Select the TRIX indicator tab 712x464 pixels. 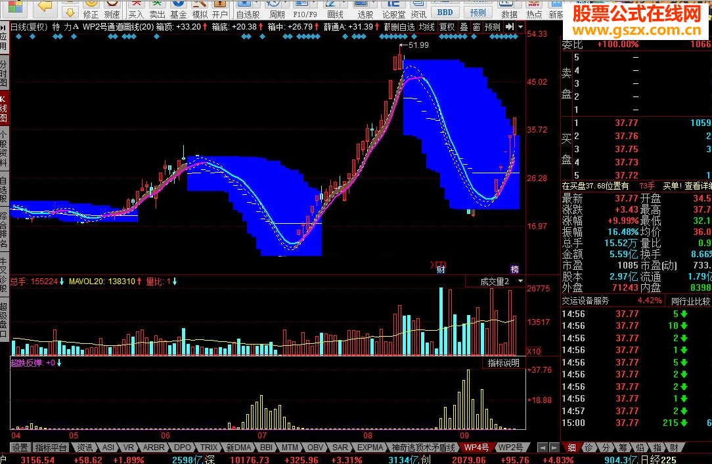pyautogui.click(x=209, y=448)
